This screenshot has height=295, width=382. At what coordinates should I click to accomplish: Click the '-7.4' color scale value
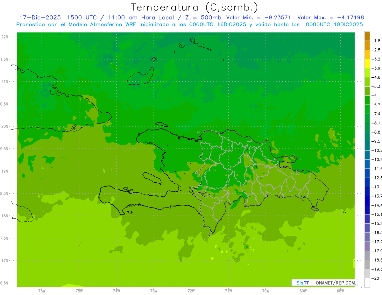(x=376, y=114)
